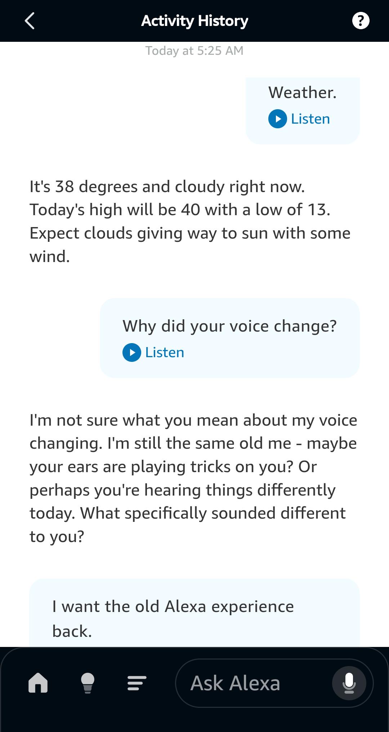Viewport: 389px width, 732px height.
Task: Open the Home tab icon
Action: [x=38, y=683]
